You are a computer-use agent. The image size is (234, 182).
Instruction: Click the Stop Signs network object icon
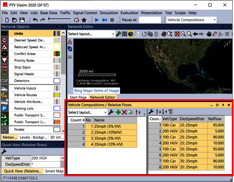5,67
